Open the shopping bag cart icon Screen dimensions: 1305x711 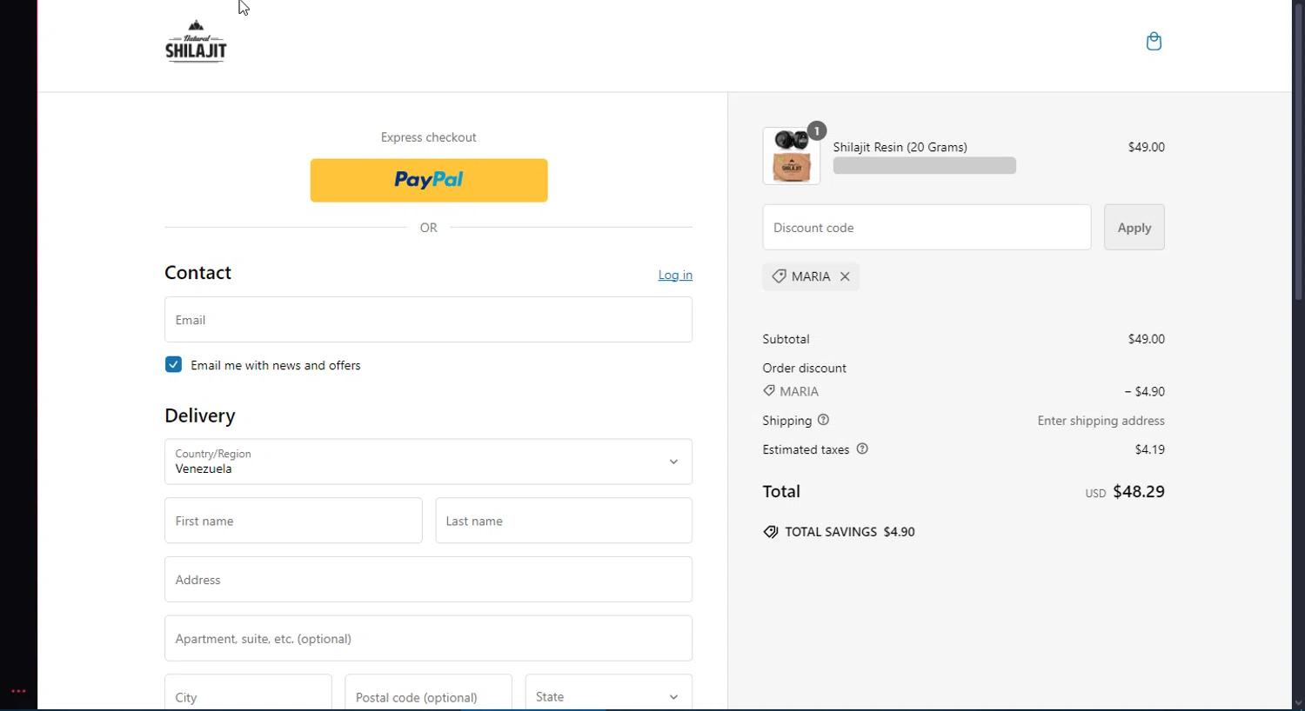1154,42
